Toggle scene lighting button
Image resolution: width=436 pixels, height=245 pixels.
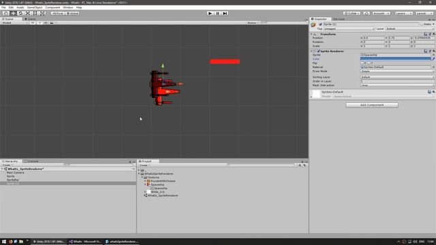pyautogui.click(x=40, y=22)
